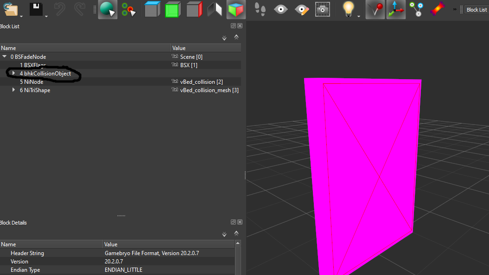Viewport: 489px width, 275px height.
Task: Collapse the 0 BSFadeNode tree node
Action: click(x=4, y=56)
